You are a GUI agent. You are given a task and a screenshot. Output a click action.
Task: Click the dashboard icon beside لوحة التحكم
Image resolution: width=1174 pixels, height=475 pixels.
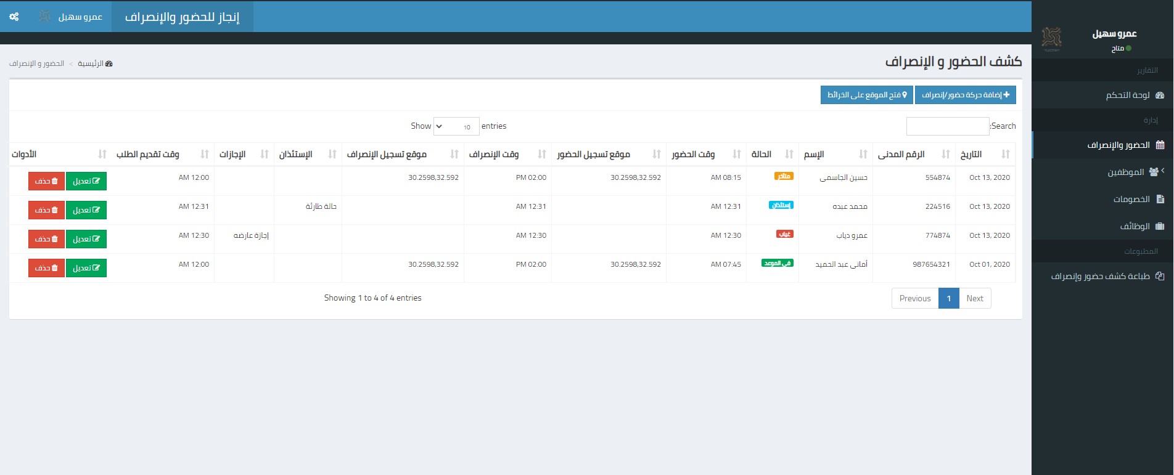click(x=1160, y=95)
